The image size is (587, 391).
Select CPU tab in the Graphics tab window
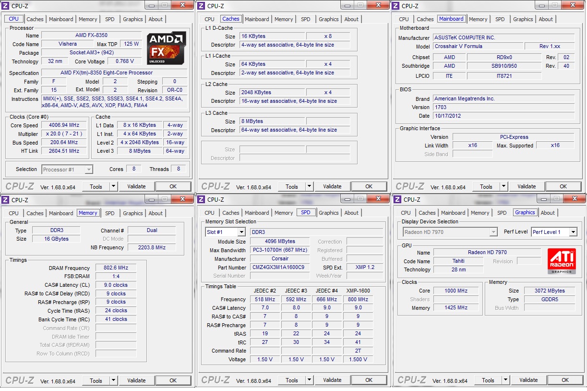tap(406, 213)
